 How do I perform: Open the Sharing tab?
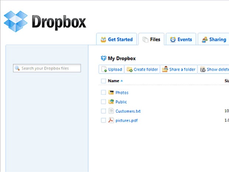pyautogui.click(x=214, y=40)
